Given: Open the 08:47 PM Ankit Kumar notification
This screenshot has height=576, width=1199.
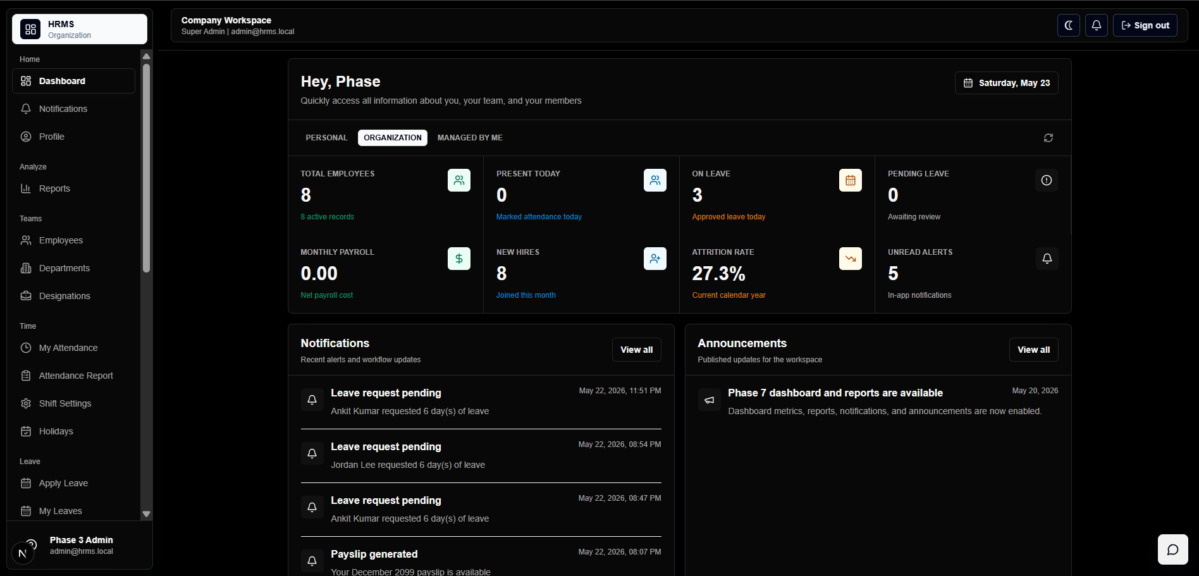Looking at the screenshot, I should tap(481, 510).
